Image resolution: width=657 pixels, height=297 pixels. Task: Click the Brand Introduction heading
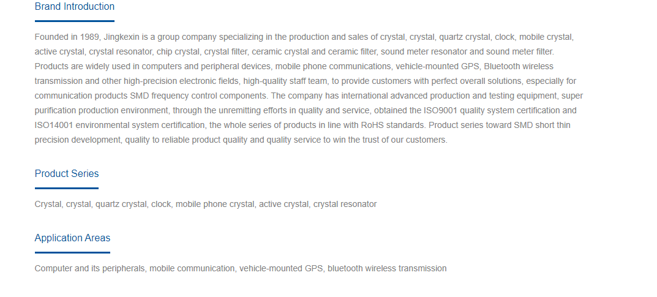tap(75, 7)
